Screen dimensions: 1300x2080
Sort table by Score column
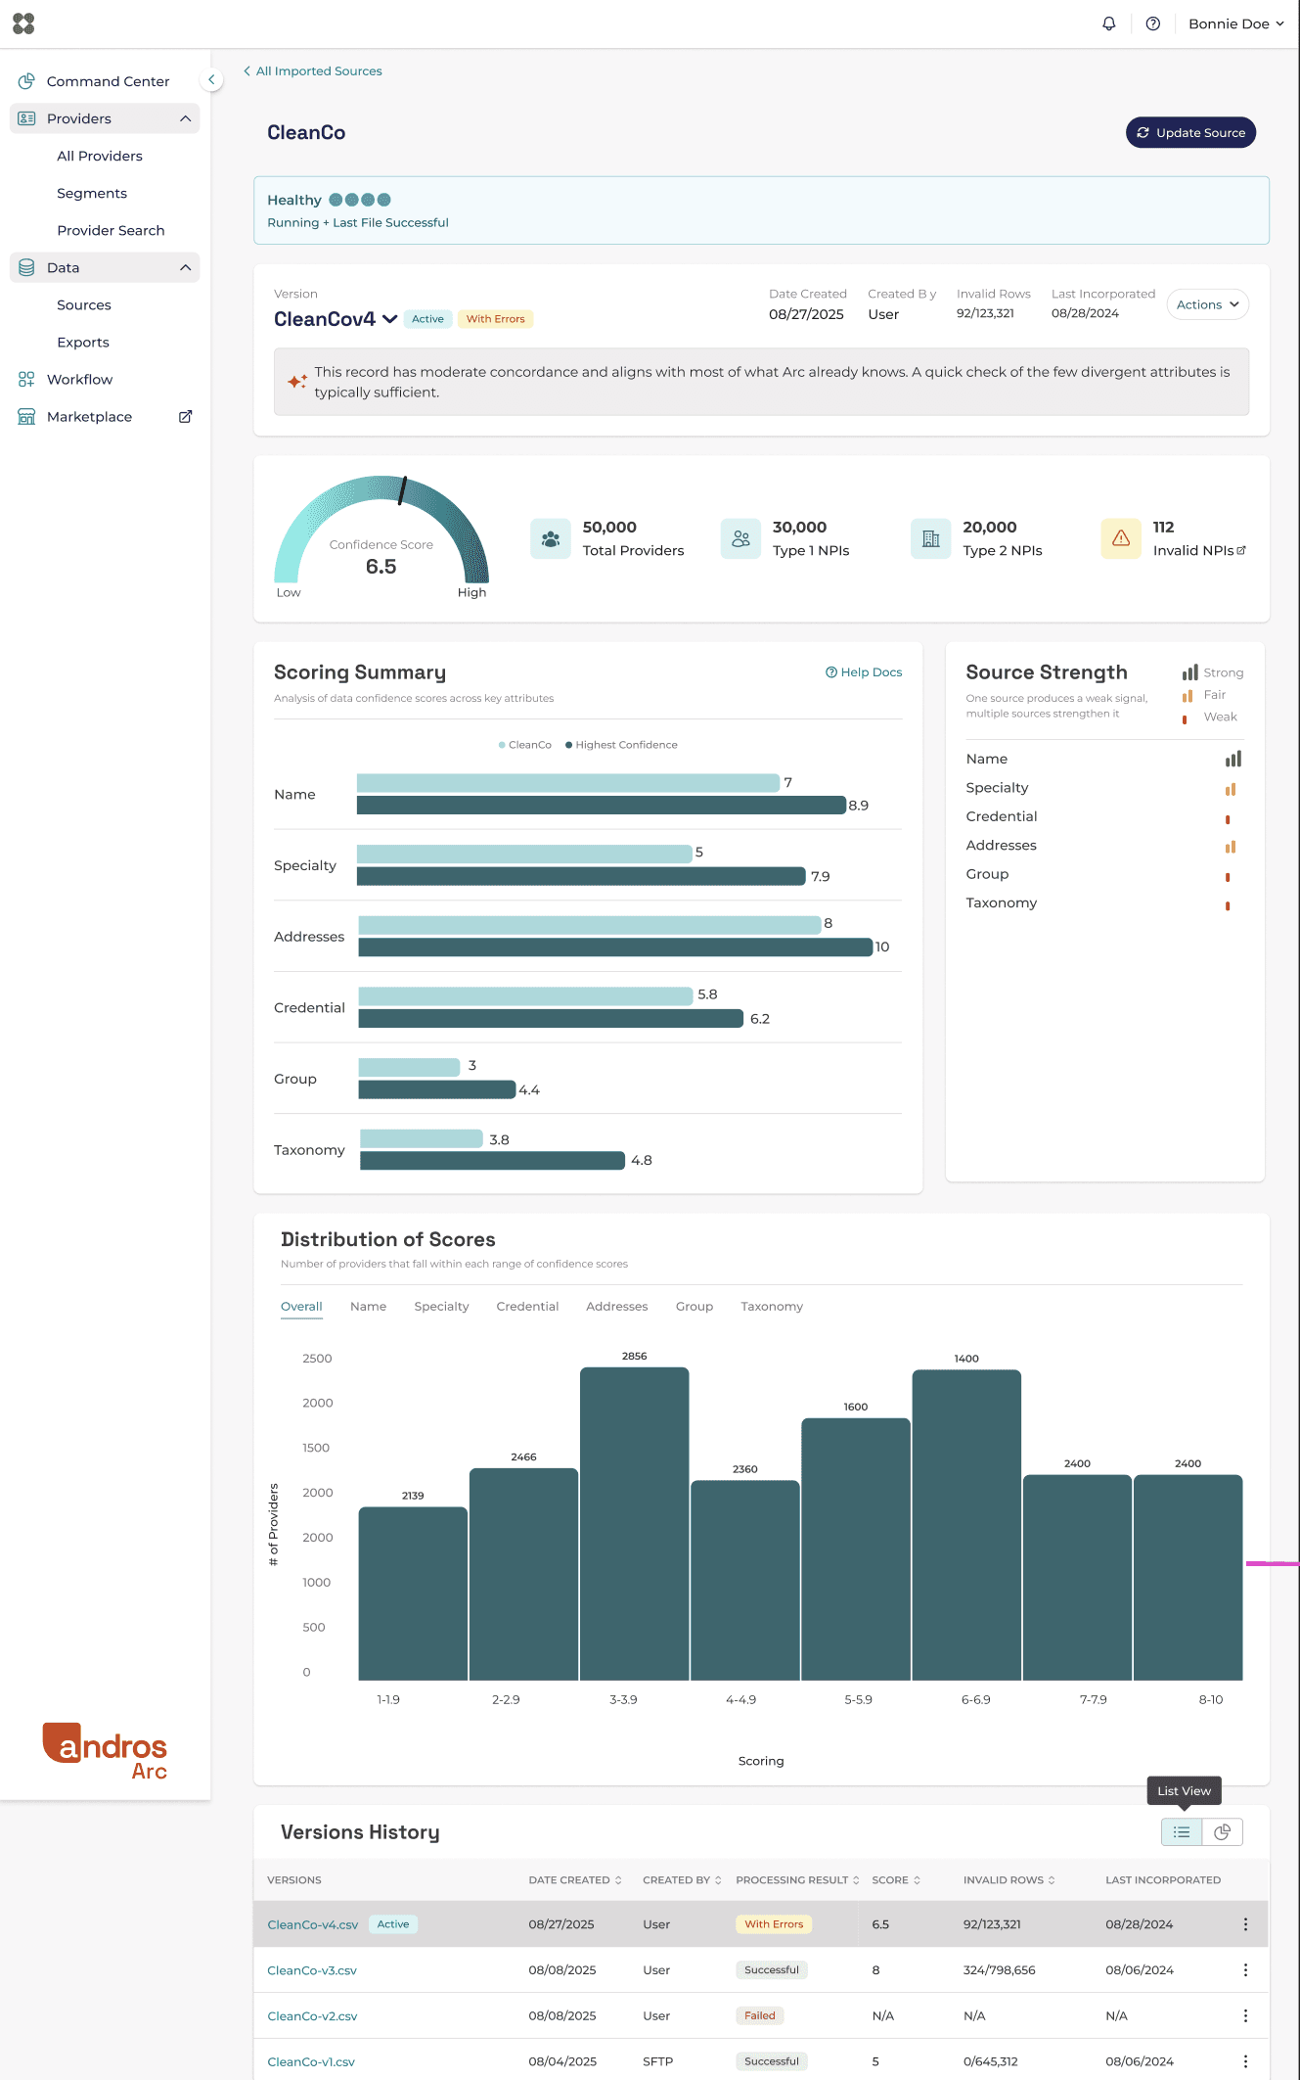[896, 1880]
